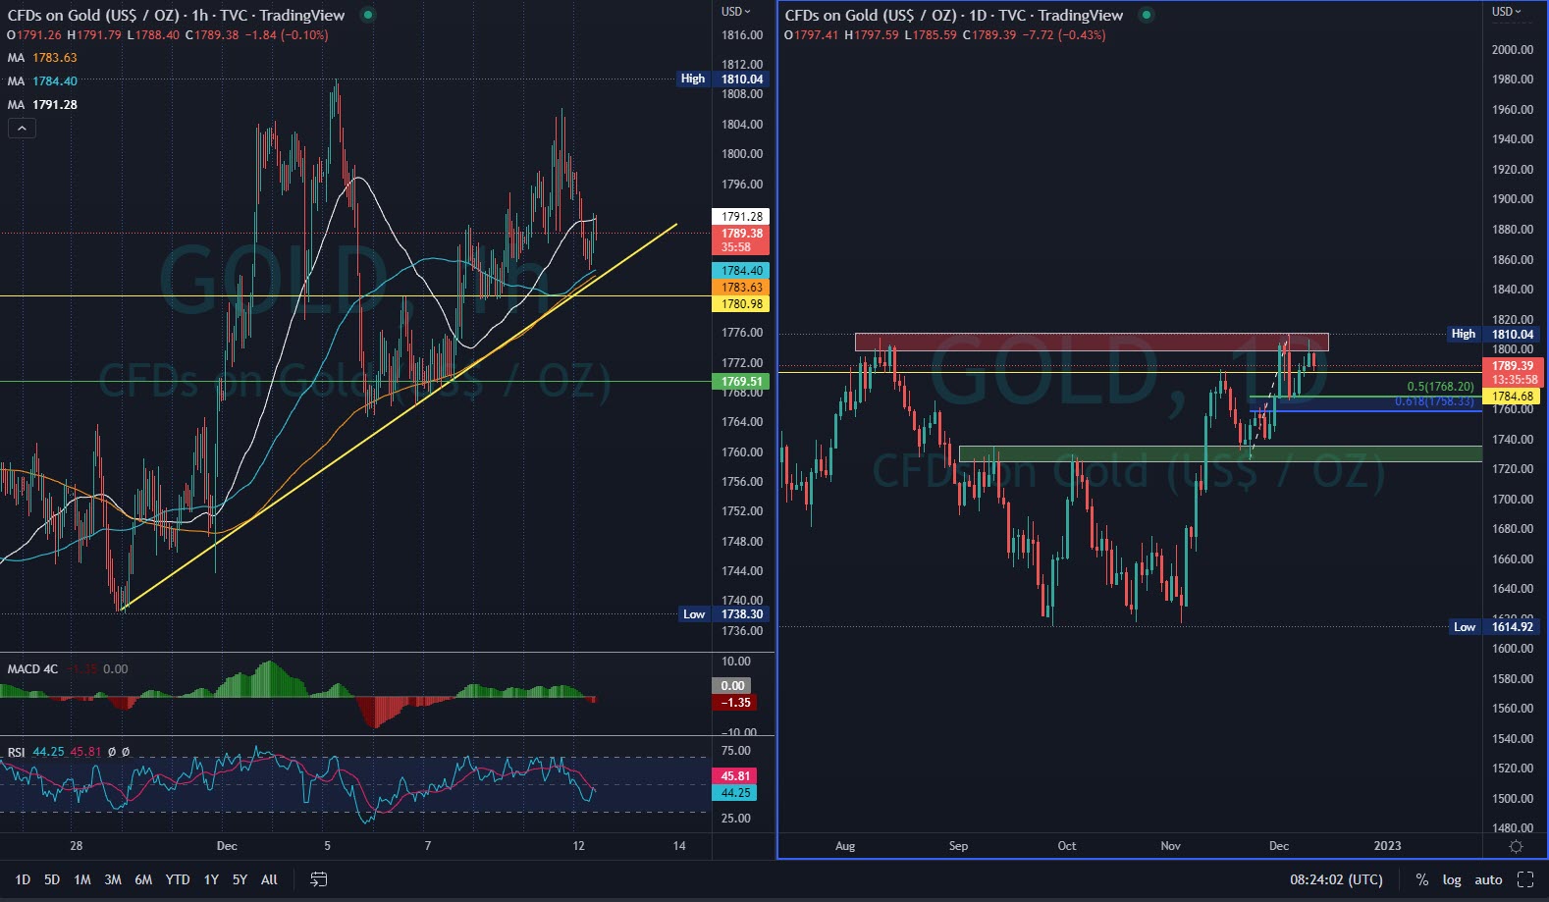Open the go-to-date calendar icon

(x=319, y=879)
